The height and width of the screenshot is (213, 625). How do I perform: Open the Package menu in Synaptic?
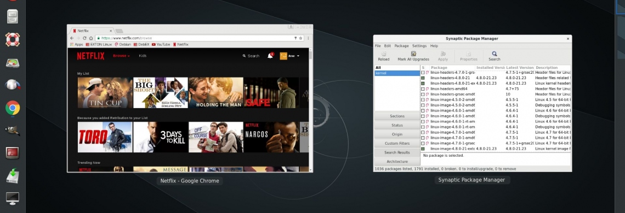[x=401, y=46]
